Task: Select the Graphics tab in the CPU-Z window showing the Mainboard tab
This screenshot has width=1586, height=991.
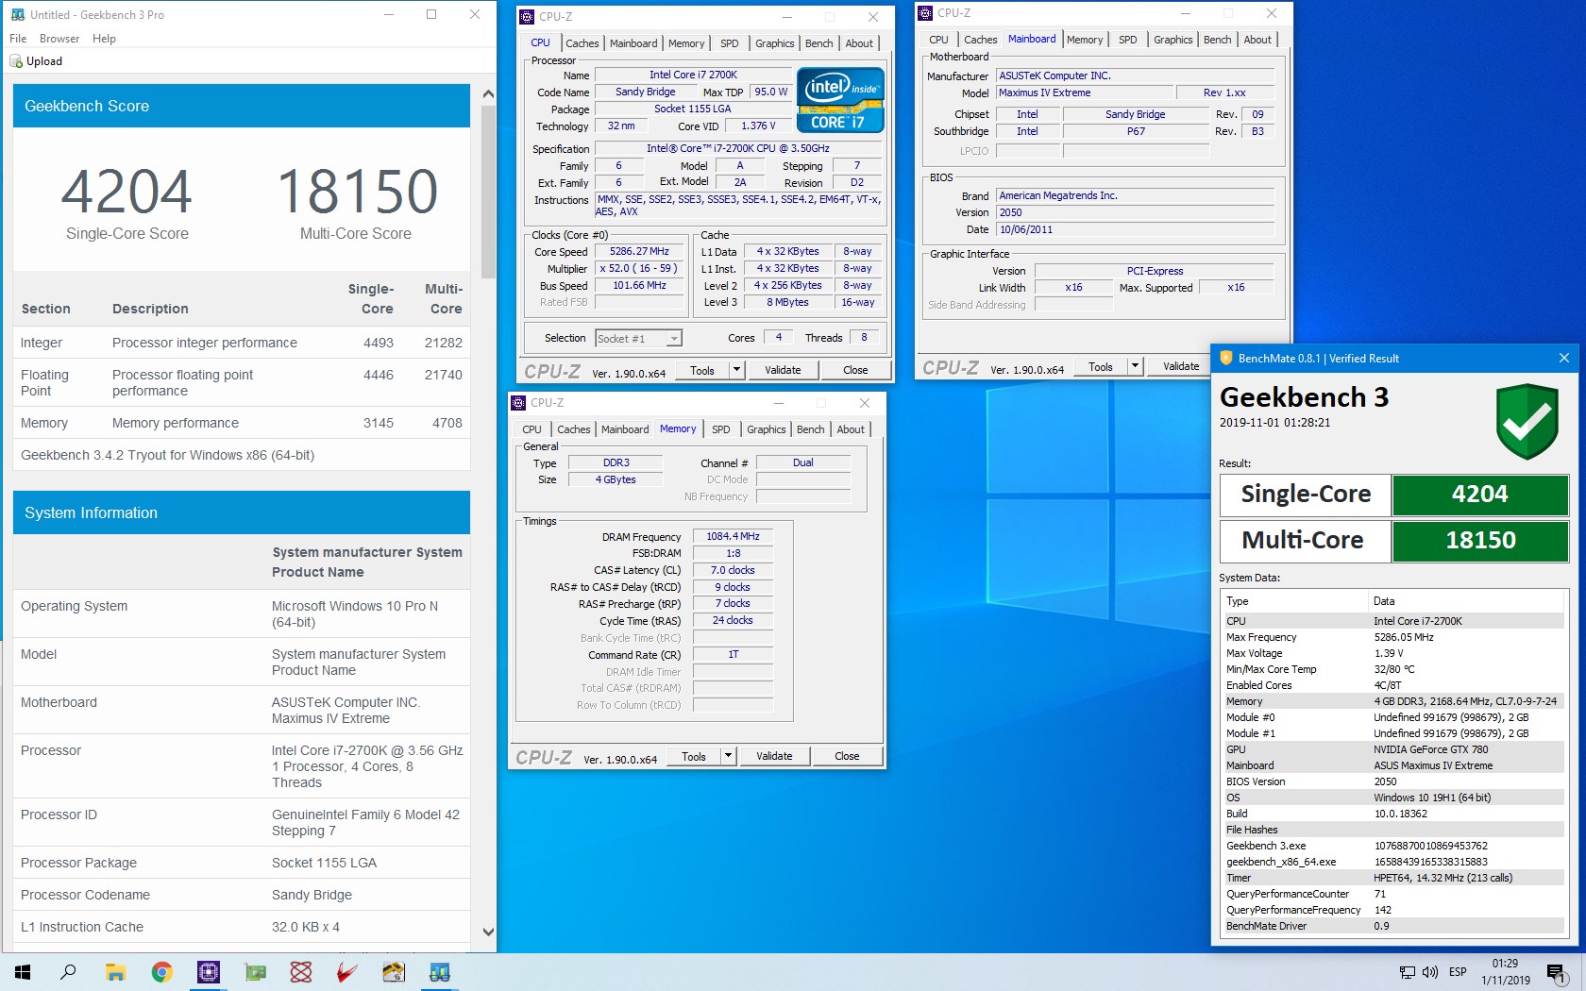Action: (1173, 40)
